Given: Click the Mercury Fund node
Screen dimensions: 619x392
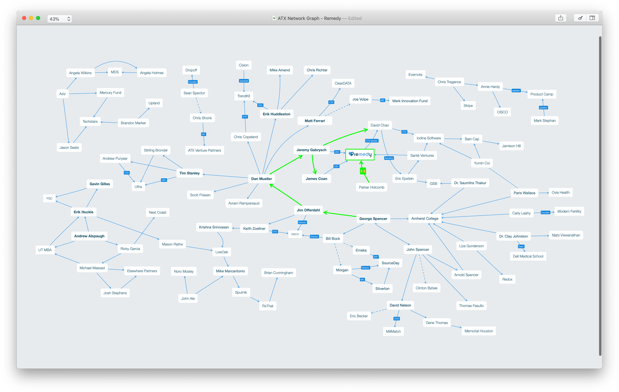Looking at the screenshot, I should tap(110, 93).
